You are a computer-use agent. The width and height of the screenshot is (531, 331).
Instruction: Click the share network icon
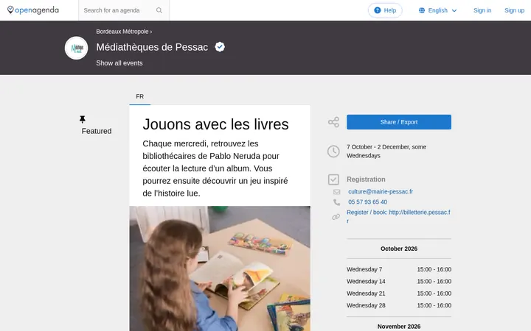333,122
